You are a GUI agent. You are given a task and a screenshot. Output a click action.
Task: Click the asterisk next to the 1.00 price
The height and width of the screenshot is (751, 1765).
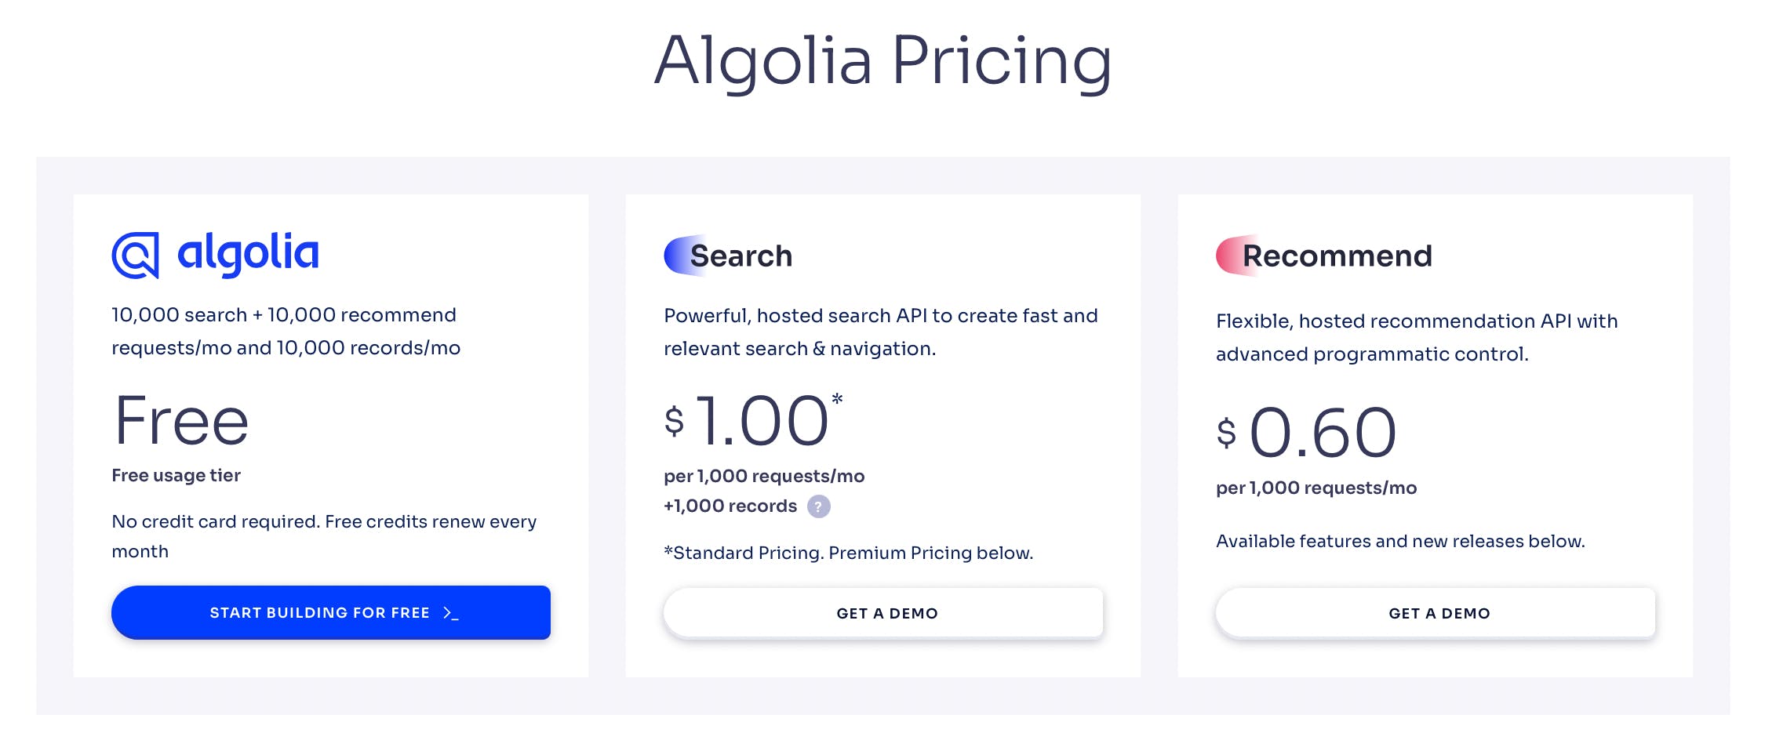pos(837,400)
